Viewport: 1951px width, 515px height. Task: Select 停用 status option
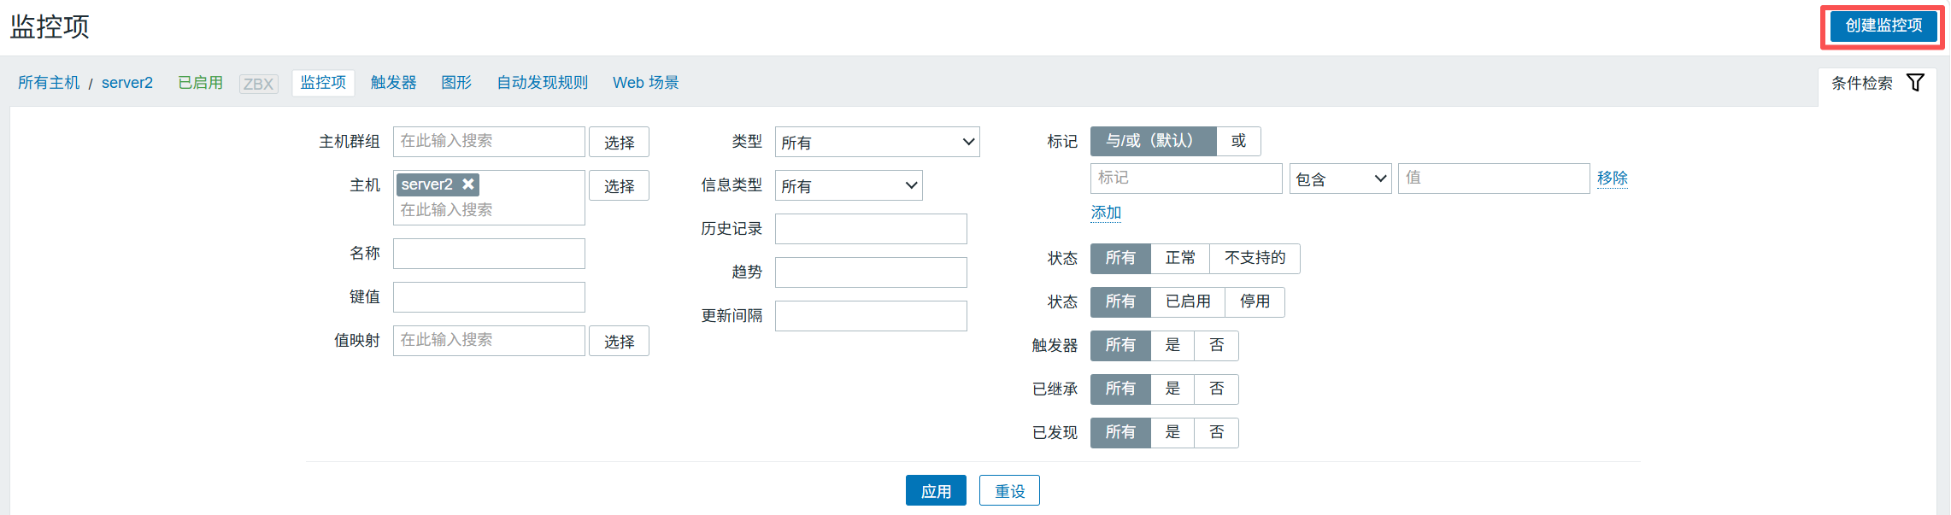click(x=1255, y=301)
